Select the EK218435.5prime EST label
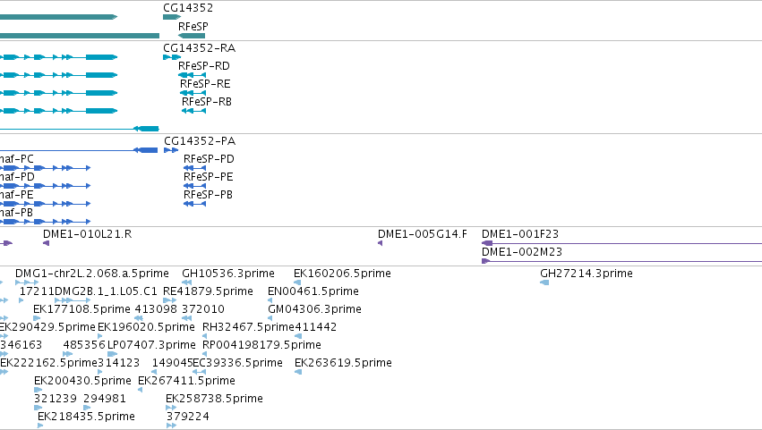 [x=86, y=417]
